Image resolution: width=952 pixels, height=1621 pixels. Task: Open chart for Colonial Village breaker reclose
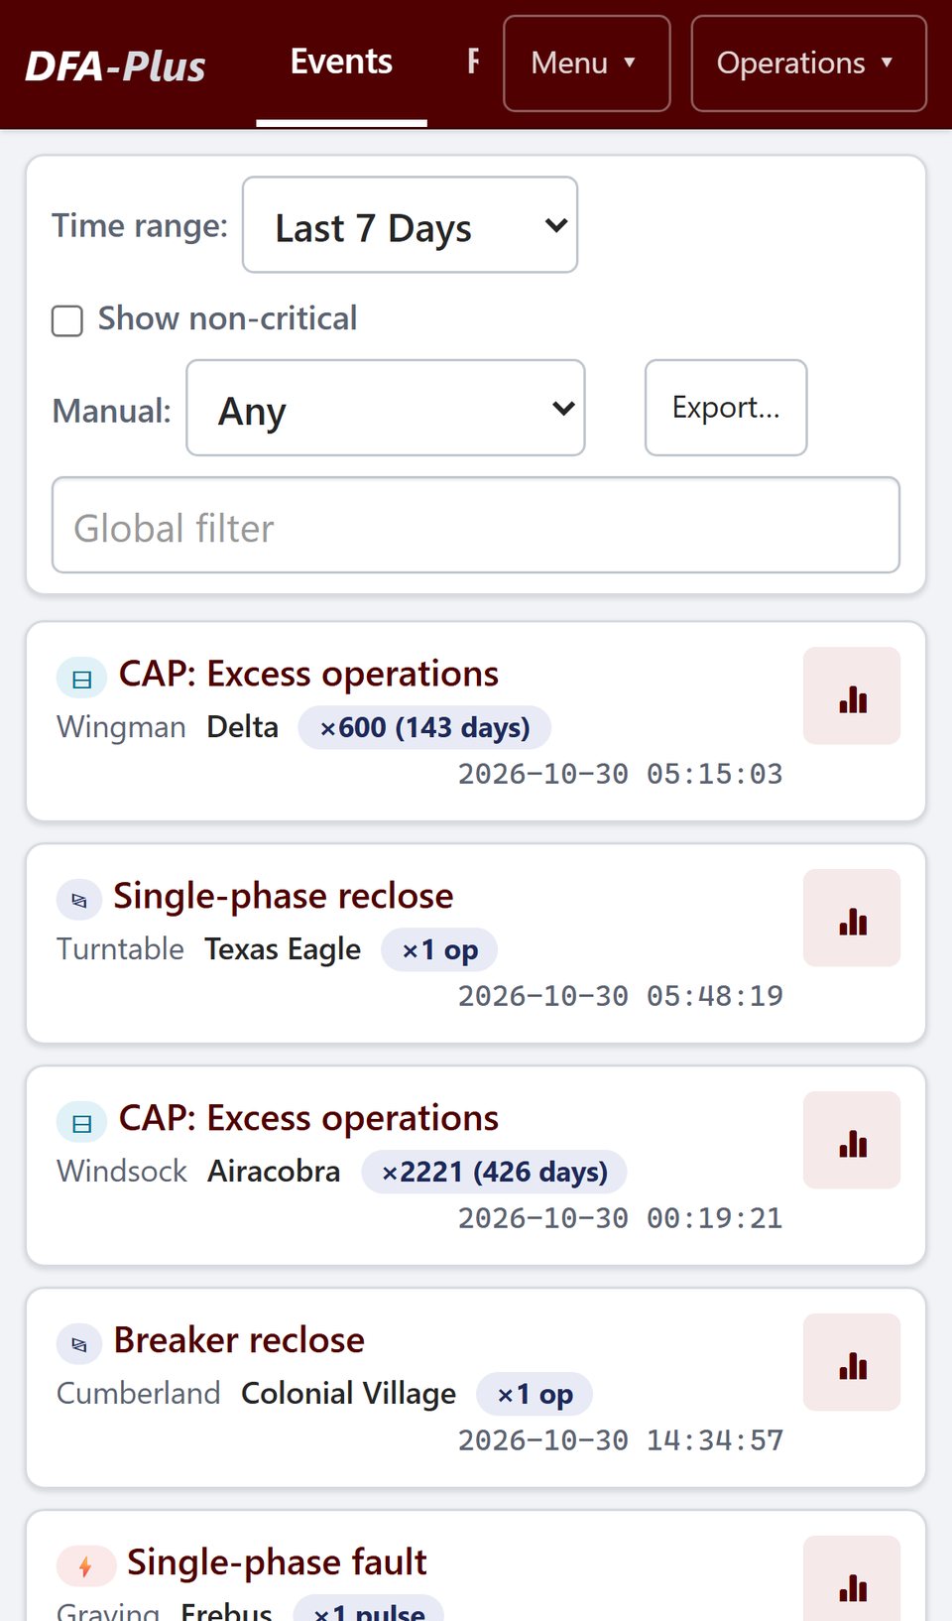pyautogui.click(x=852, y=1363)
